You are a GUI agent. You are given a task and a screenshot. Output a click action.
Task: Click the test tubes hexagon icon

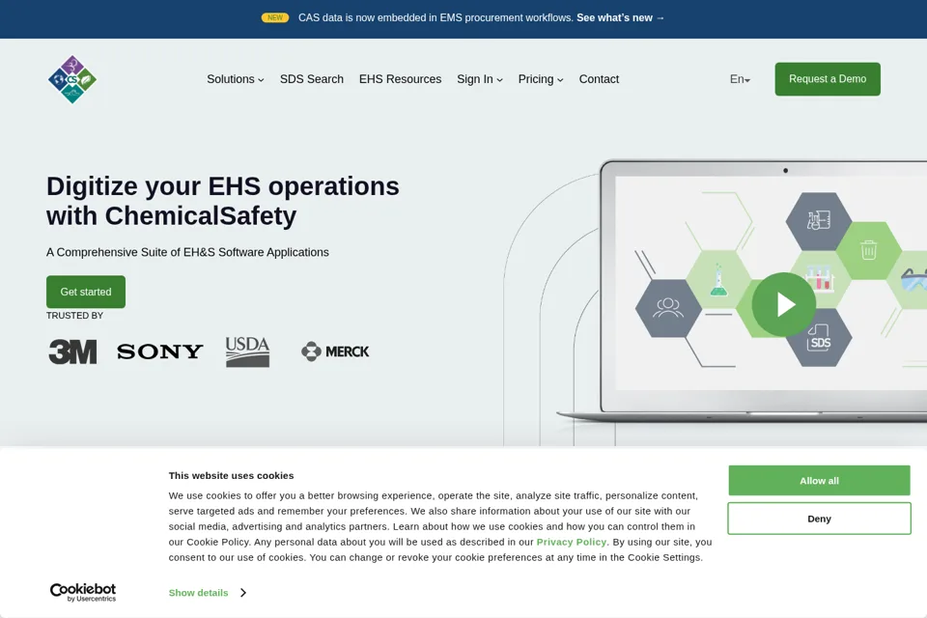point(820,277)
